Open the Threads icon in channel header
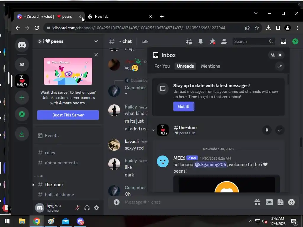Image resolution: width=303 pixels, height=227 pixels. [189, 41]
